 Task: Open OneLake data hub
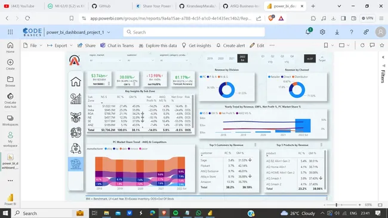pos(10,101)
